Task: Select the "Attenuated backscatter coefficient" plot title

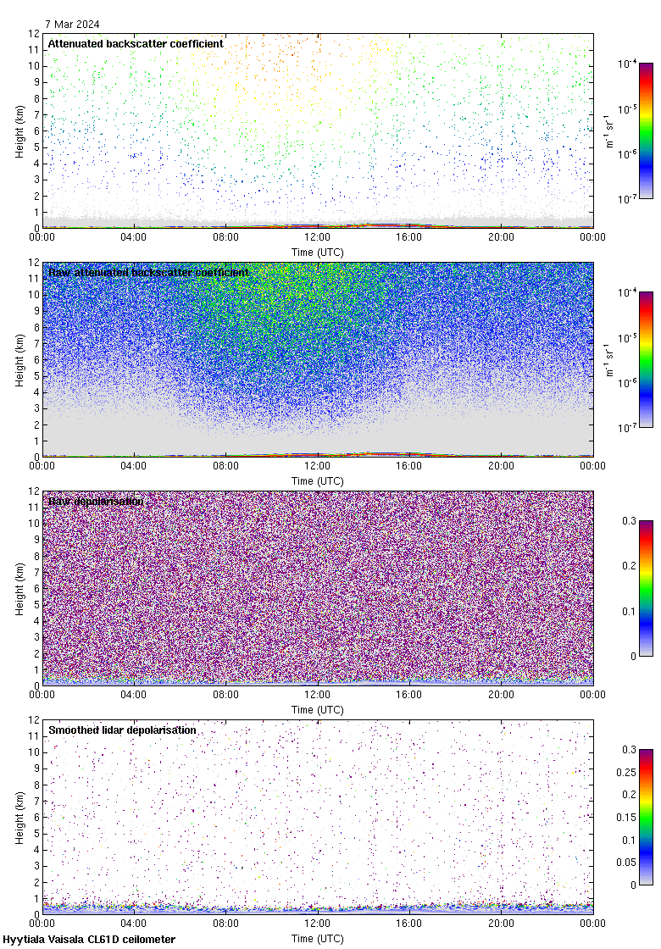Action: (x=136, y=43)
